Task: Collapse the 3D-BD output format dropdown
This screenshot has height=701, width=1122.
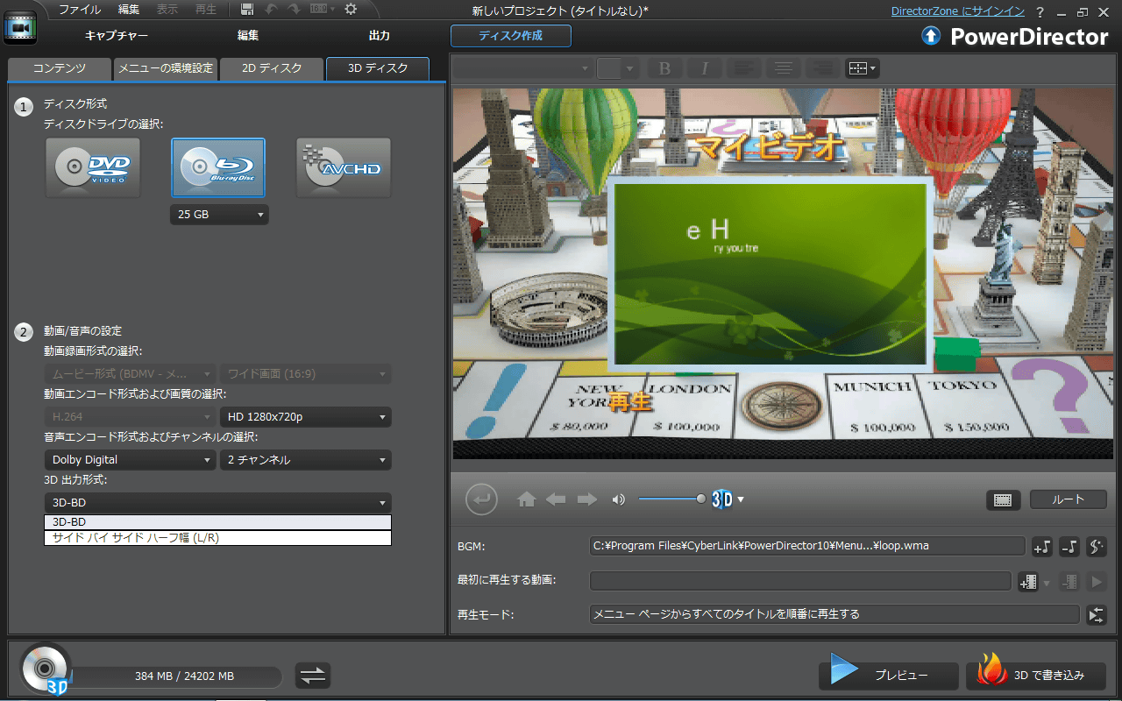Action: click(x=217, y=503)
